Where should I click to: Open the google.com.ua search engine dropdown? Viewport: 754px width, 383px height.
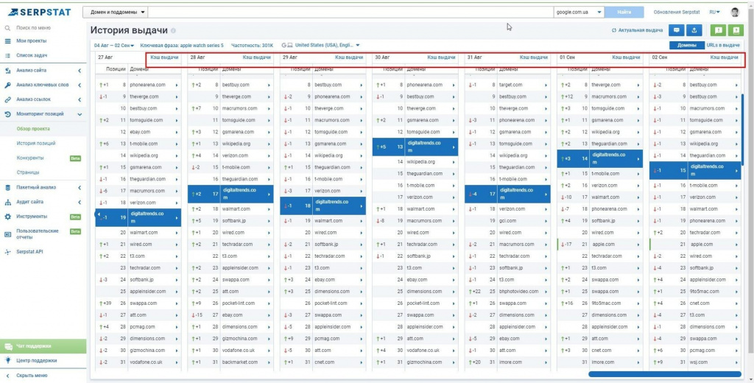point(579,13)
